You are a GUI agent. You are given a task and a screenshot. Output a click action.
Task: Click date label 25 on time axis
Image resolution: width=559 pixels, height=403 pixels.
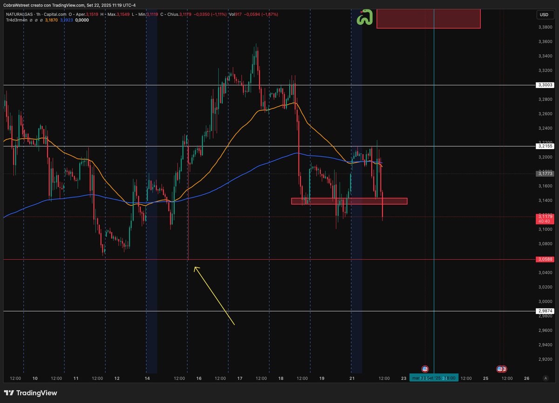tap(486, 378)
